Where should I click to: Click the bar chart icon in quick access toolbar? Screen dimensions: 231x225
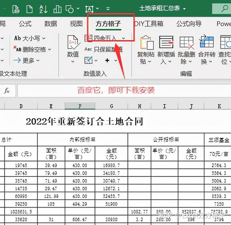coord(57,9)
